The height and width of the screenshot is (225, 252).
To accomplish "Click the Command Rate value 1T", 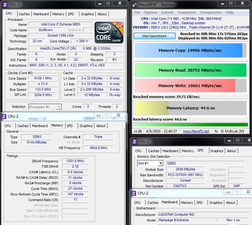I will click(x=75, y=200).
